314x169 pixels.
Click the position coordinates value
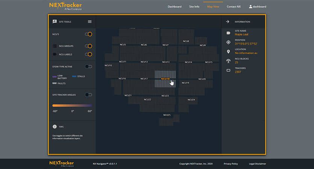(x=246, y=44)
